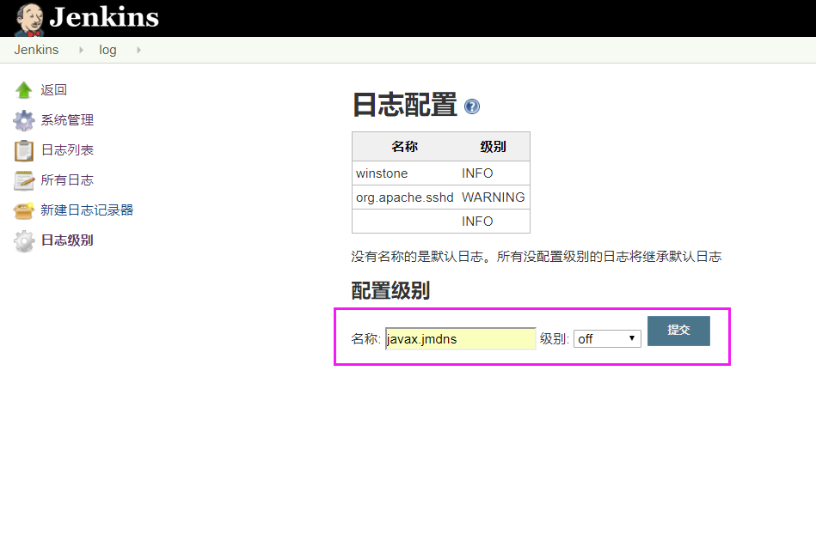Viewport: 816px width, 553px height.
Task: Open the 系统管理 sidebar link
Action: 67,120
